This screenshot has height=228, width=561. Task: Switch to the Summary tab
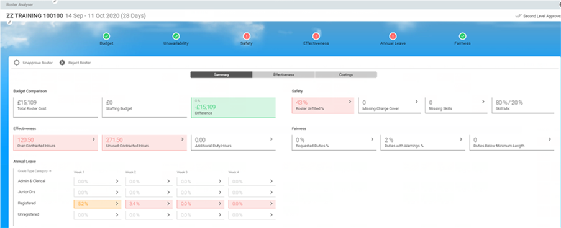221,75
